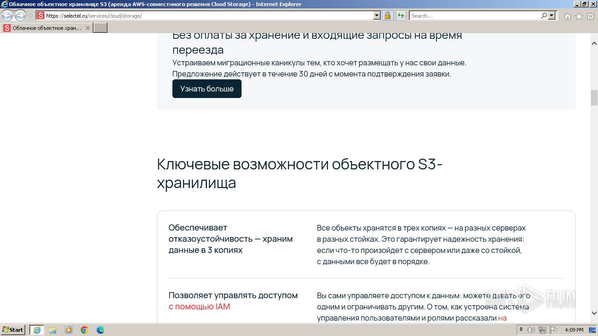Go back with the browser Back arrow
The image size is (598, 336).
tap(7, 15)
